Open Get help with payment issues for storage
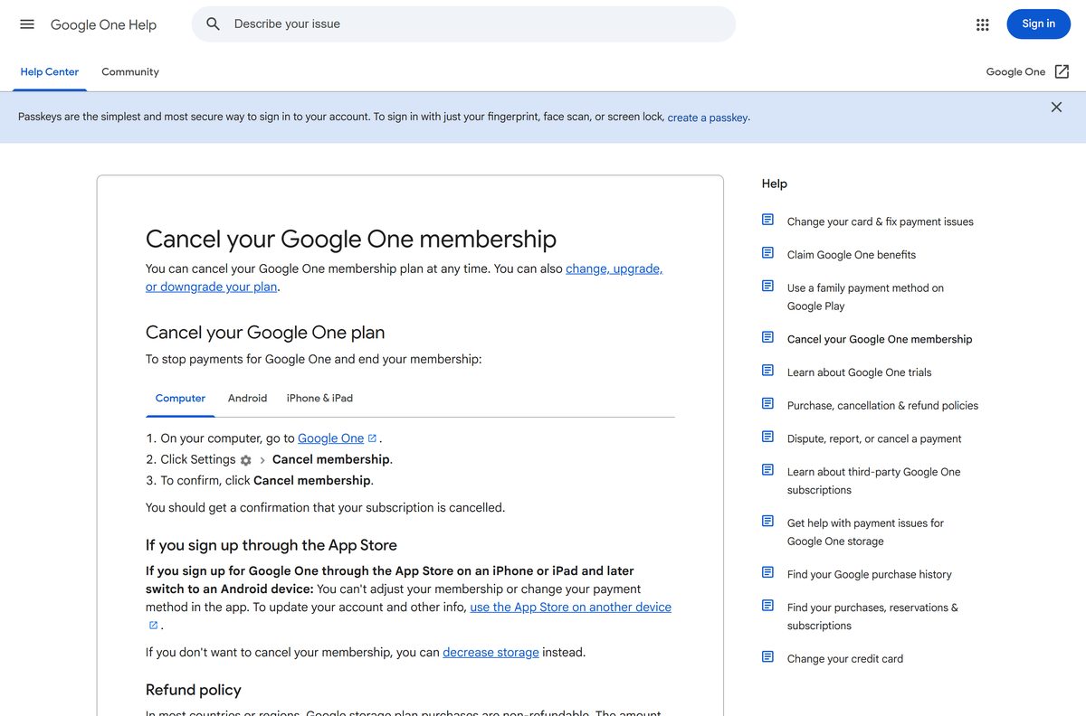Viewport: 1086px width, 716px height. 865,532
